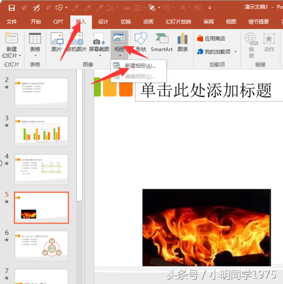This screenshot has height=284, width=283.
Task: Click the slide panel vertical scrollbar
Action: pos(79,135)
